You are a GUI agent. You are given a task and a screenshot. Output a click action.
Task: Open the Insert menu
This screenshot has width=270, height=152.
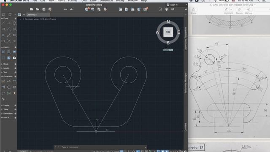coord(61,1)
